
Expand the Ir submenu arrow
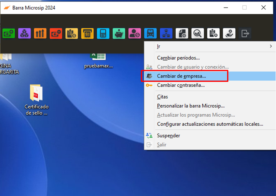271,46
